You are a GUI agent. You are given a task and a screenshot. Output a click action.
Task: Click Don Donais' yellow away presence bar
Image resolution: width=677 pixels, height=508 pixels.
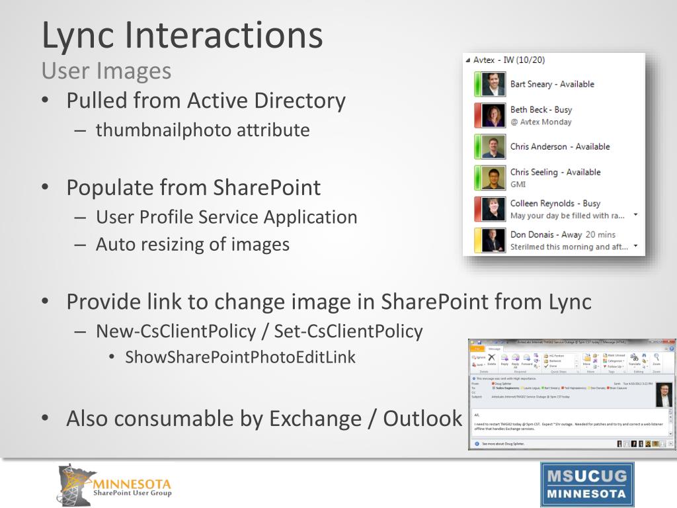pos(477,240)
